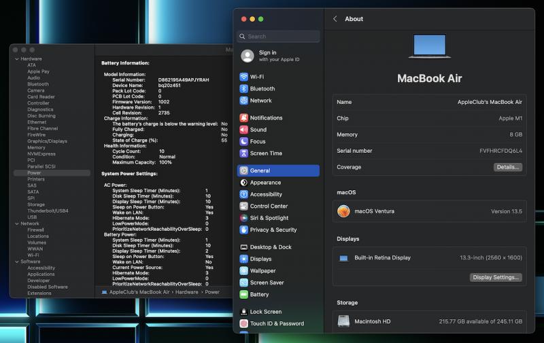Viewport: 544px width, 343px height.
Task: Select the Bluetooth icon in sidebar
Action: coord(243,89)
